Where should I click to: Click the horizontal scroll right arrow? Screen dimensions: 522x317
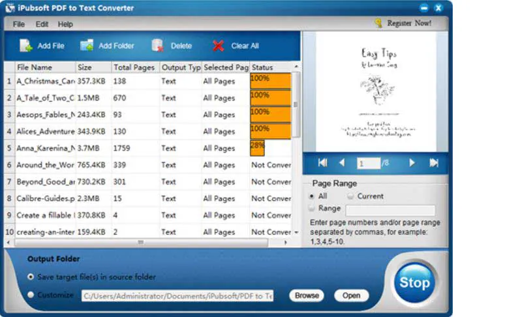click(x=286, y=243)
